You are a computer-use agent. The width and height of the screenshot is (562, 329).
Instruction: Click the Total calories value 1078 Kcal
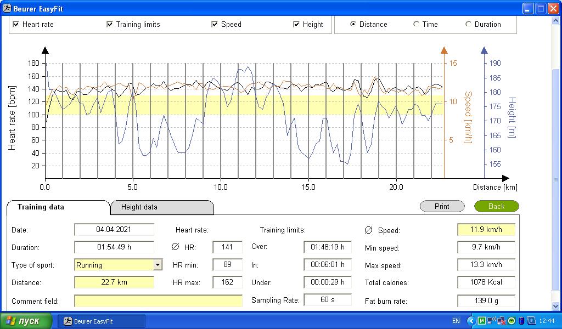486,282
